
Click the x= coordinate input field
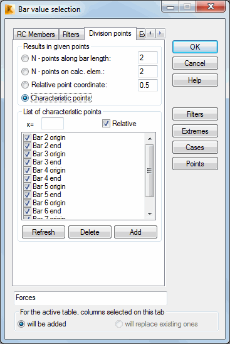point(53,124)
